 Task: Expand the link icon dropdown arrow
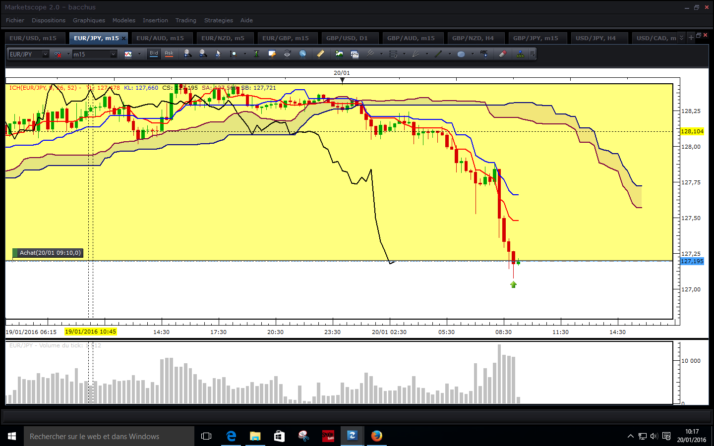pyautogui.click(x=68, y=54)
